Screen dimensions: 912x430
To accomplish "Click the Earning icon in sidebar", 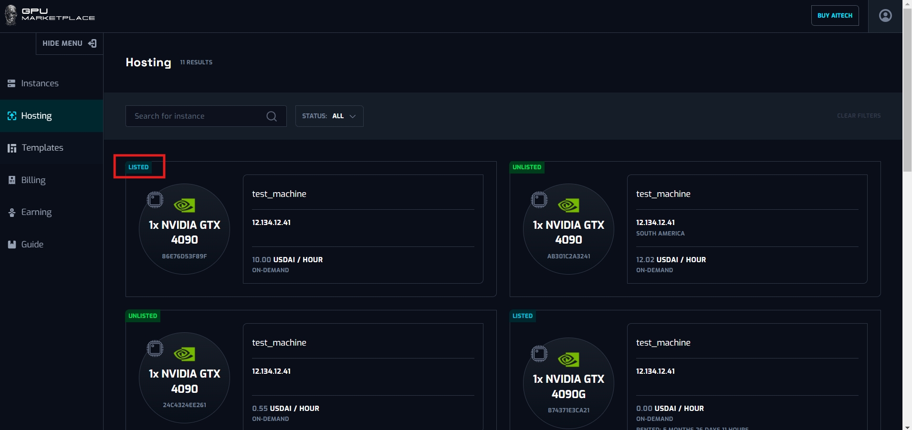I will [12, 213].
